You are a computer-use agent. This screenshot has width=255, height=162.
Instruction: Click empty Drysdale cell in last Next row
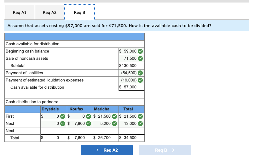54,131
